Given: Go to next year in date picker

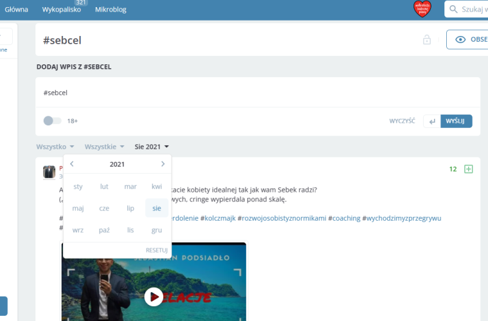Looking at the screenshot, I should pos(163,164).
